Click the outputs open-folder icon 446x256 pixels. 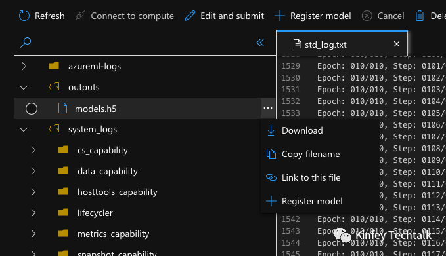[54, 86]
